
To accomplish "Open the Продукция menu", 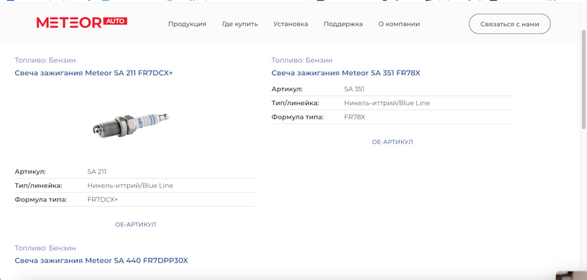I will pyautogui.click(x=187, y=24).
